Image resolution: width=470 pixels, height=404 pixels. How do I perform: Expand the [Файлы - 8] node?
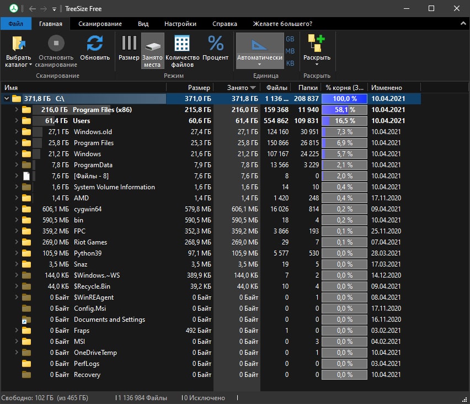tap(17, 176)
